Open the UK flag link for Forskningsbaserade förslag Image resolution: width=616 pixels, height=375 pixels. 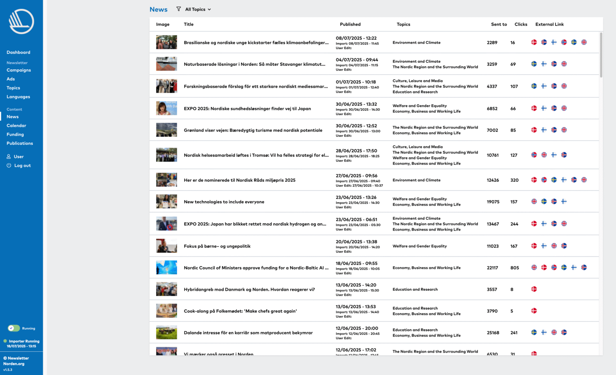click(564, 86)
